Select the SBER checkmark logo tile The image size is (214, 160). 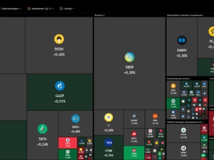pyautogui.click(x=129, y=63)
